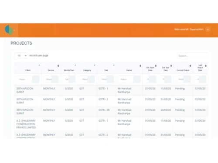218x163 pixels.
Task: Sort by the Month/Year column header
Action: tap(69, 68)
